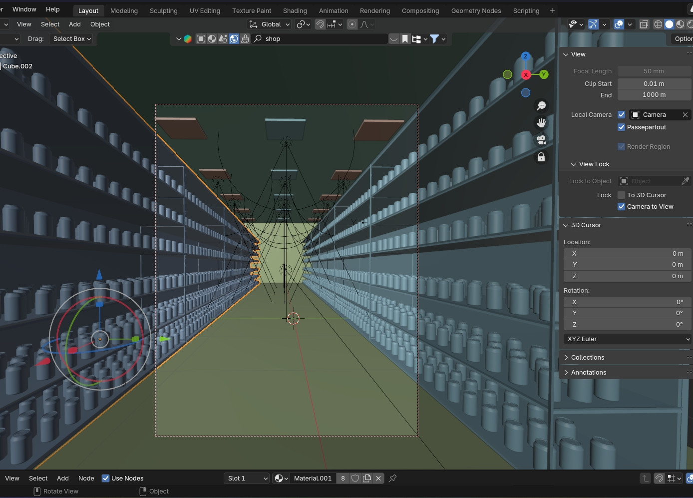Unlink Material.001 with the X button
This screenshot has height=498, width=693.
click(x=378, y=478)
